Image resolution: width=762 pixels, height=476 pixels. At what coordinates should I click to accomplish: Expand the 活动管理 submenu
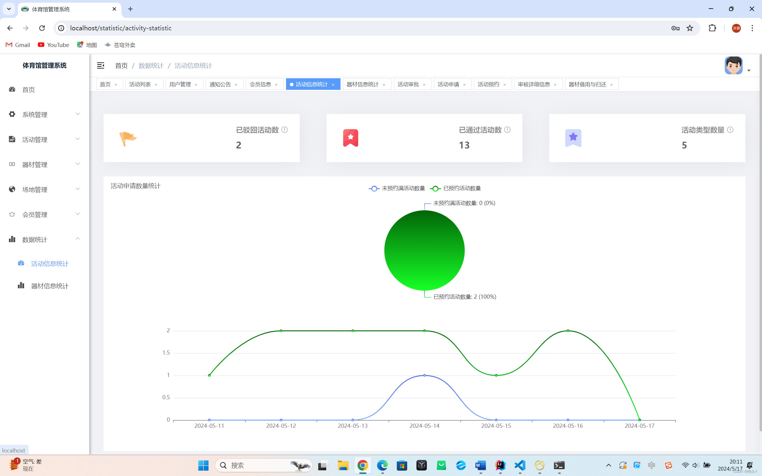pyautogui.click(x=77, y=139)
